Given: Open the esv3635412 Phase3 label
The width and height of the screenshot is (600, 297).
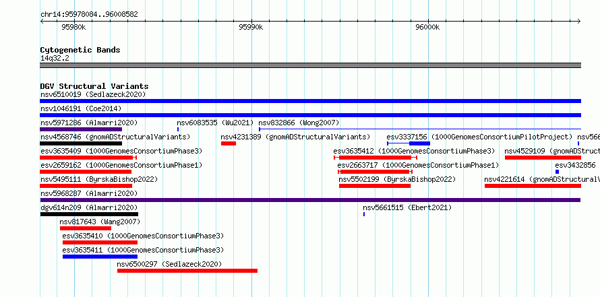Looking at the screenshot, I should pyautogui.click(x=414, y=151).
